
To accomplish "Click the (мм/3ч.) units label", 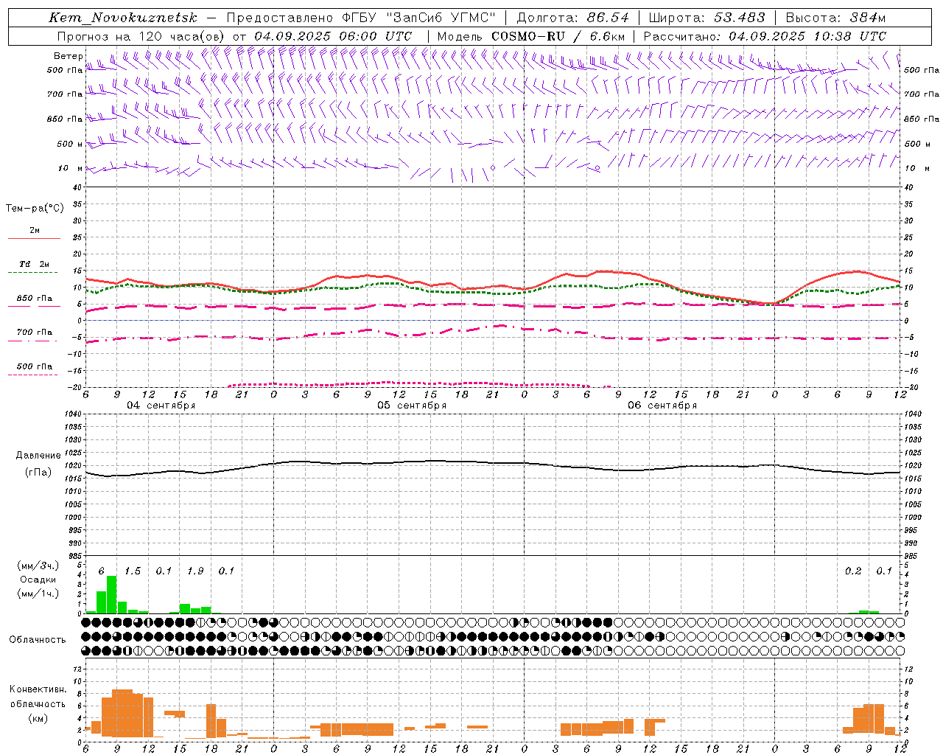I will [x=38, y=566].
